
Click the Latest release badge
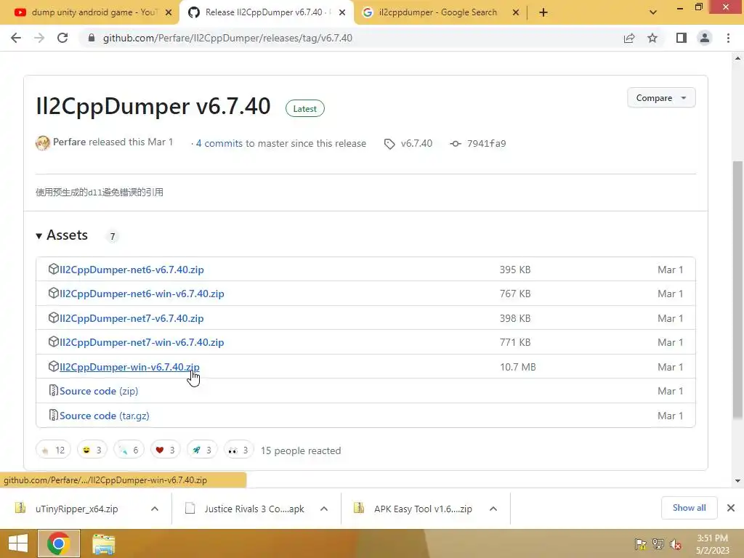coord(304,109)
